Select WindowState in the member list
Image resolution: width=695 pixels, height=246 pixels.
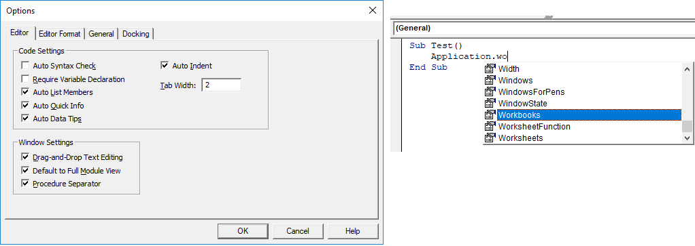[522, 103]
